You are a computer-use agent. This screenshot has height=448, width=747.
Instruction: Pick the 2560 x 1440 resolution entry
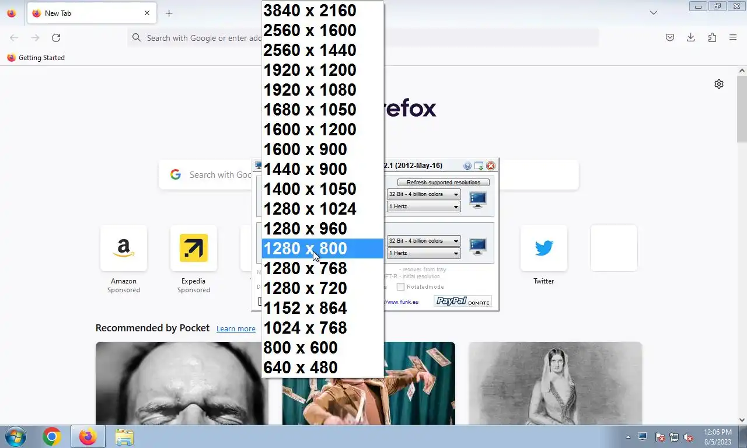pos(323,50)
